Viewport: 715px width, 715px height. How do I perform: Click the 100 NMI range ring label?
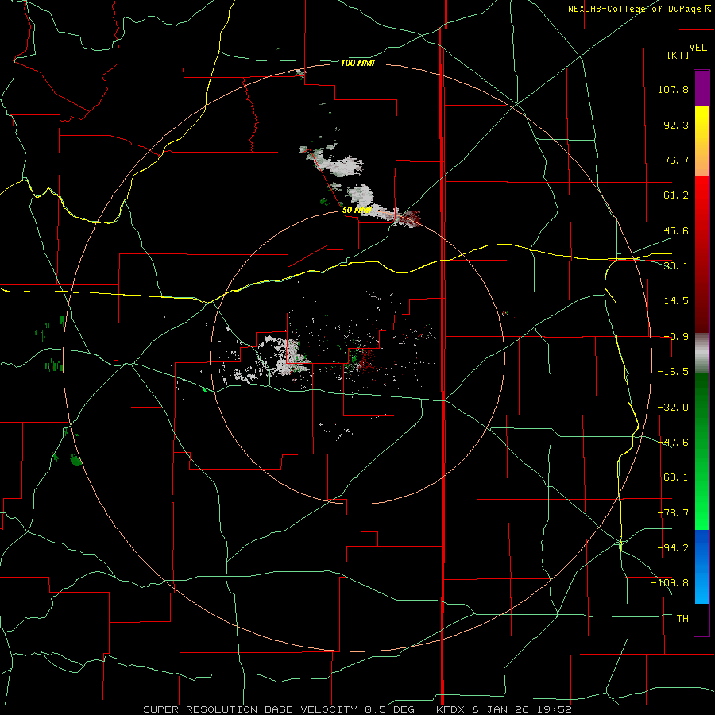click(x=358, y=63)
